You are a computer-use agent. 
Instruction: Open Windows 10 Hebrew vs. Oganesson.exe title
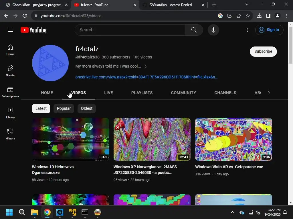53,170
